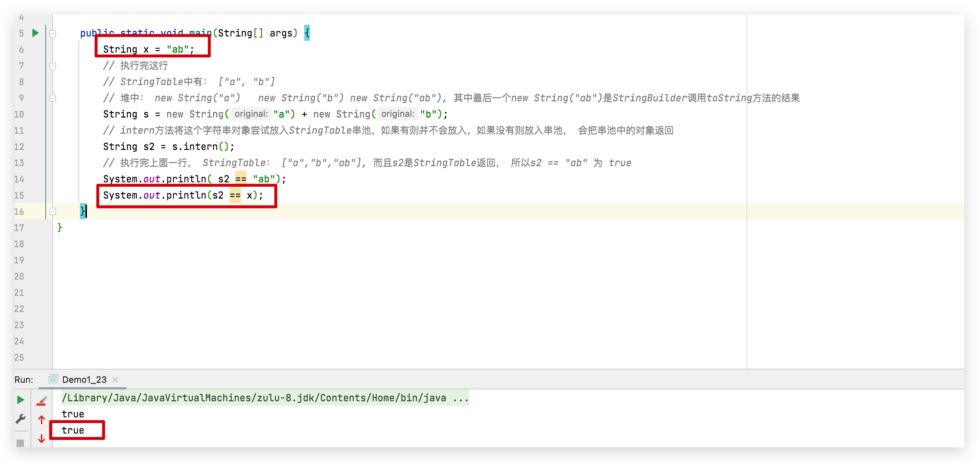Click the green run gutter icon beside main

click(35, 33)
